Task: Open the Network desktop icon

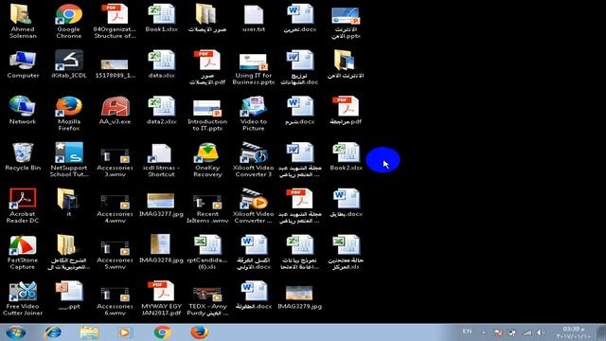Action: 23,110
